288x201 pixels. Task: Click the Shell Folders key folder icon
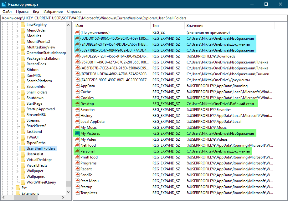(x=23, y=92)
